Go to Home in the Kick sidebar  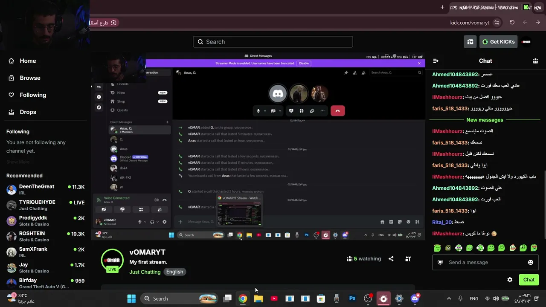23,61
